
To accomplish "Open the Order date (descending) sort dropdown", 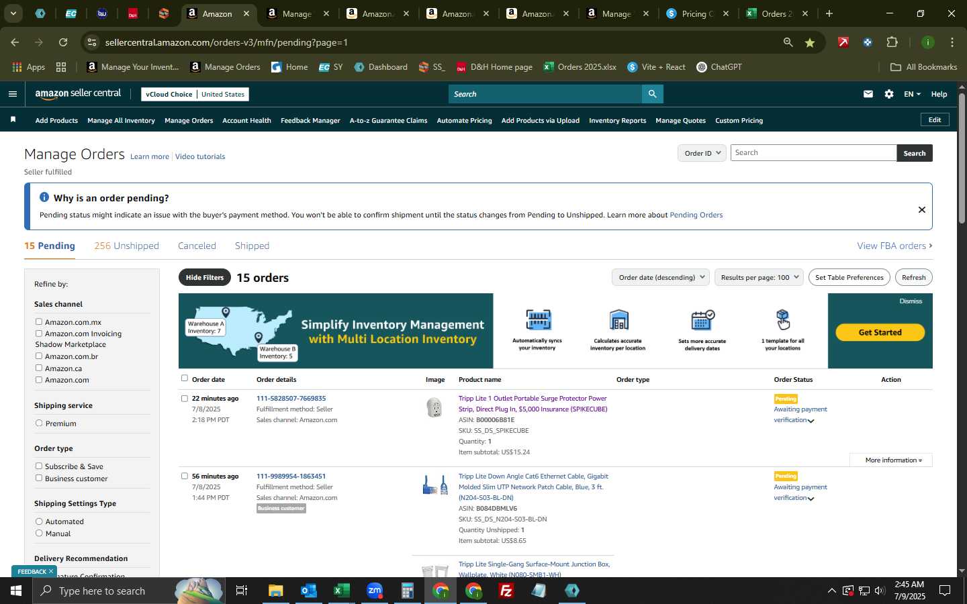I will click(x=661, y=277).
